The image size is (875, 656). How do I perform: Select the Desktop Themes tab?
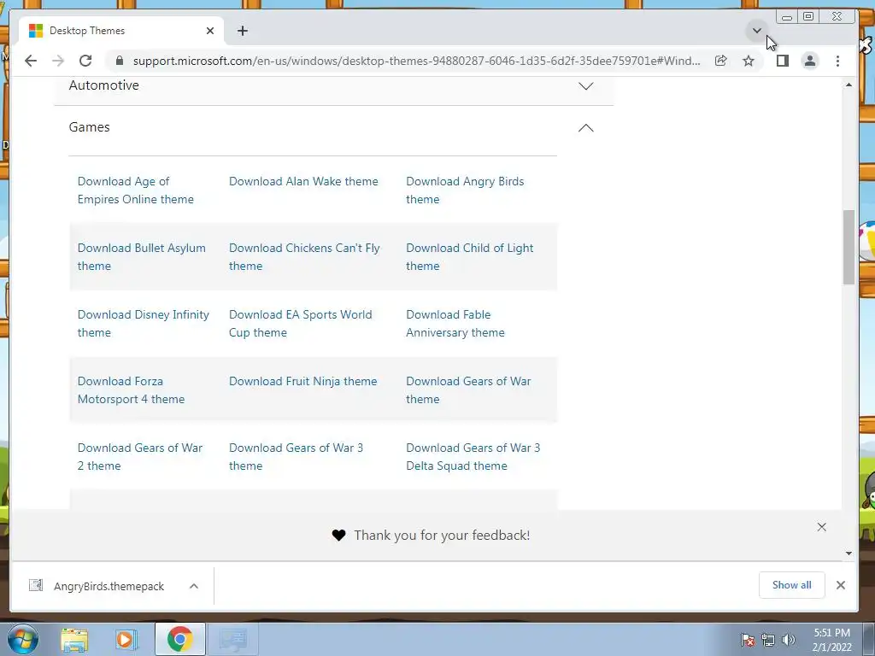(x=121, y=31)
